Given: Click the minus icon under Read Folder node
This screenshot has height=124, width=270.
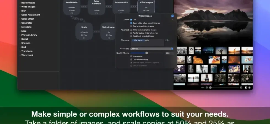Looking at the screenshot, I should [72, 13].
